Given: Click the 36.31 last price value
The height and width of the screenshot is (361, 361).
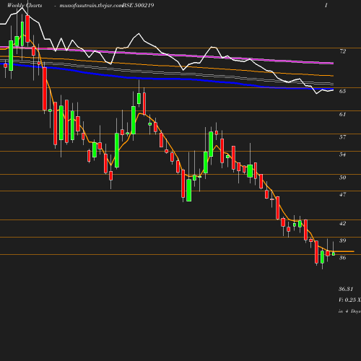Looking at the screenshot, I should tap(346, 289).
